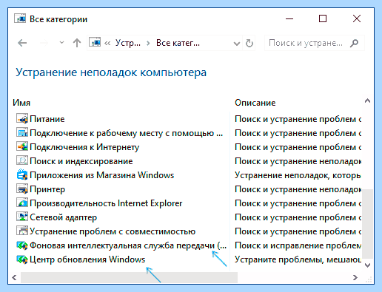The image size is (382, 292).
Task: Click the Устранение проблем с совместимостью icon
Action: (22, 231)
